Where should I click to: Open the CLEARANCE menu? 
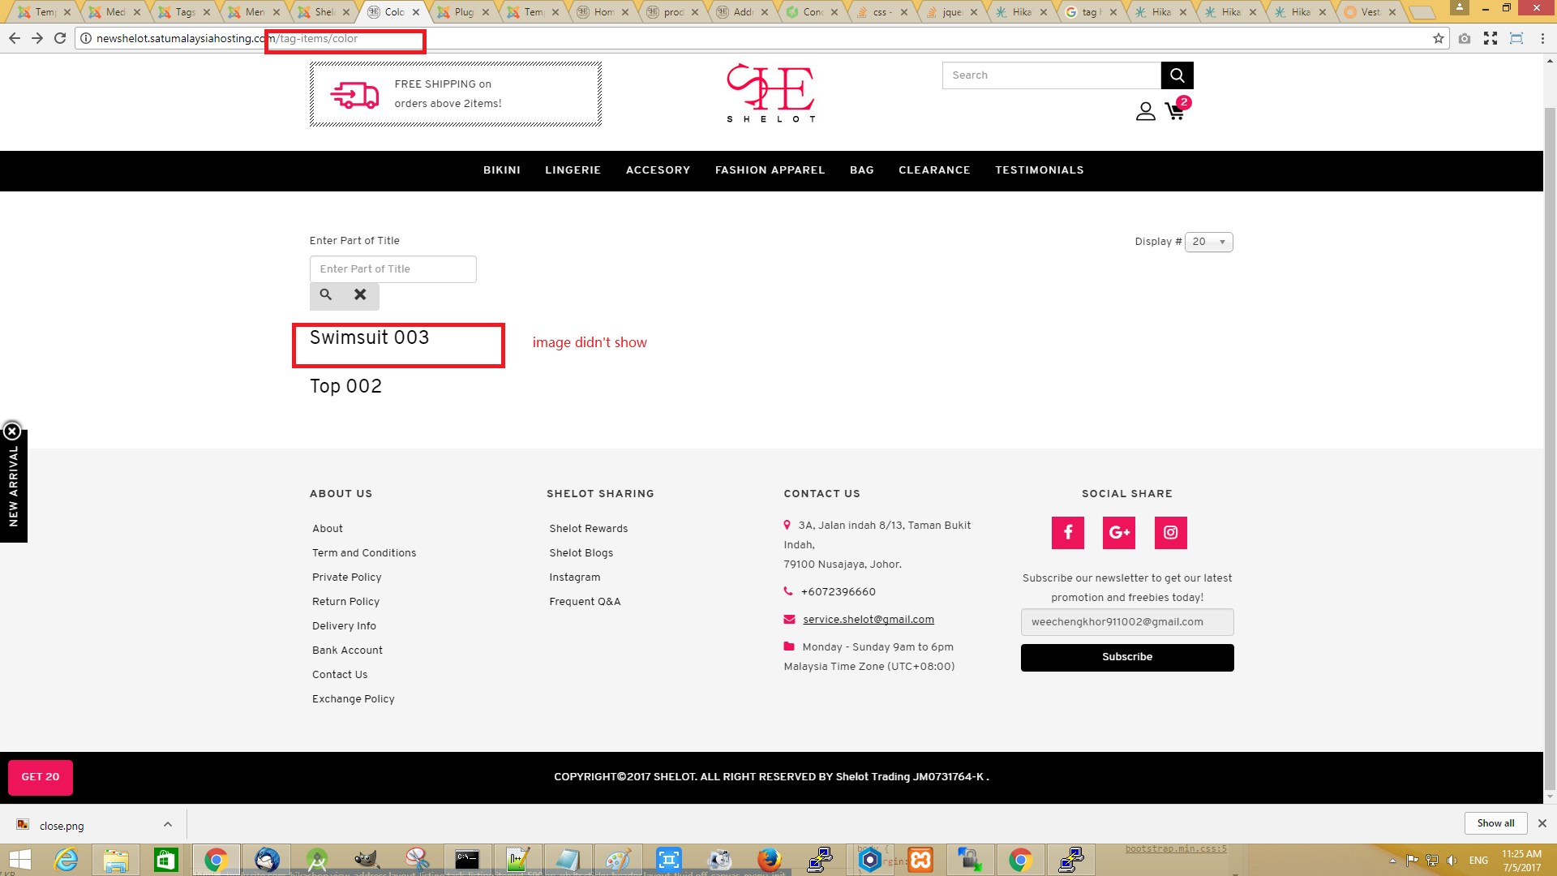click(x=934, y=170)
